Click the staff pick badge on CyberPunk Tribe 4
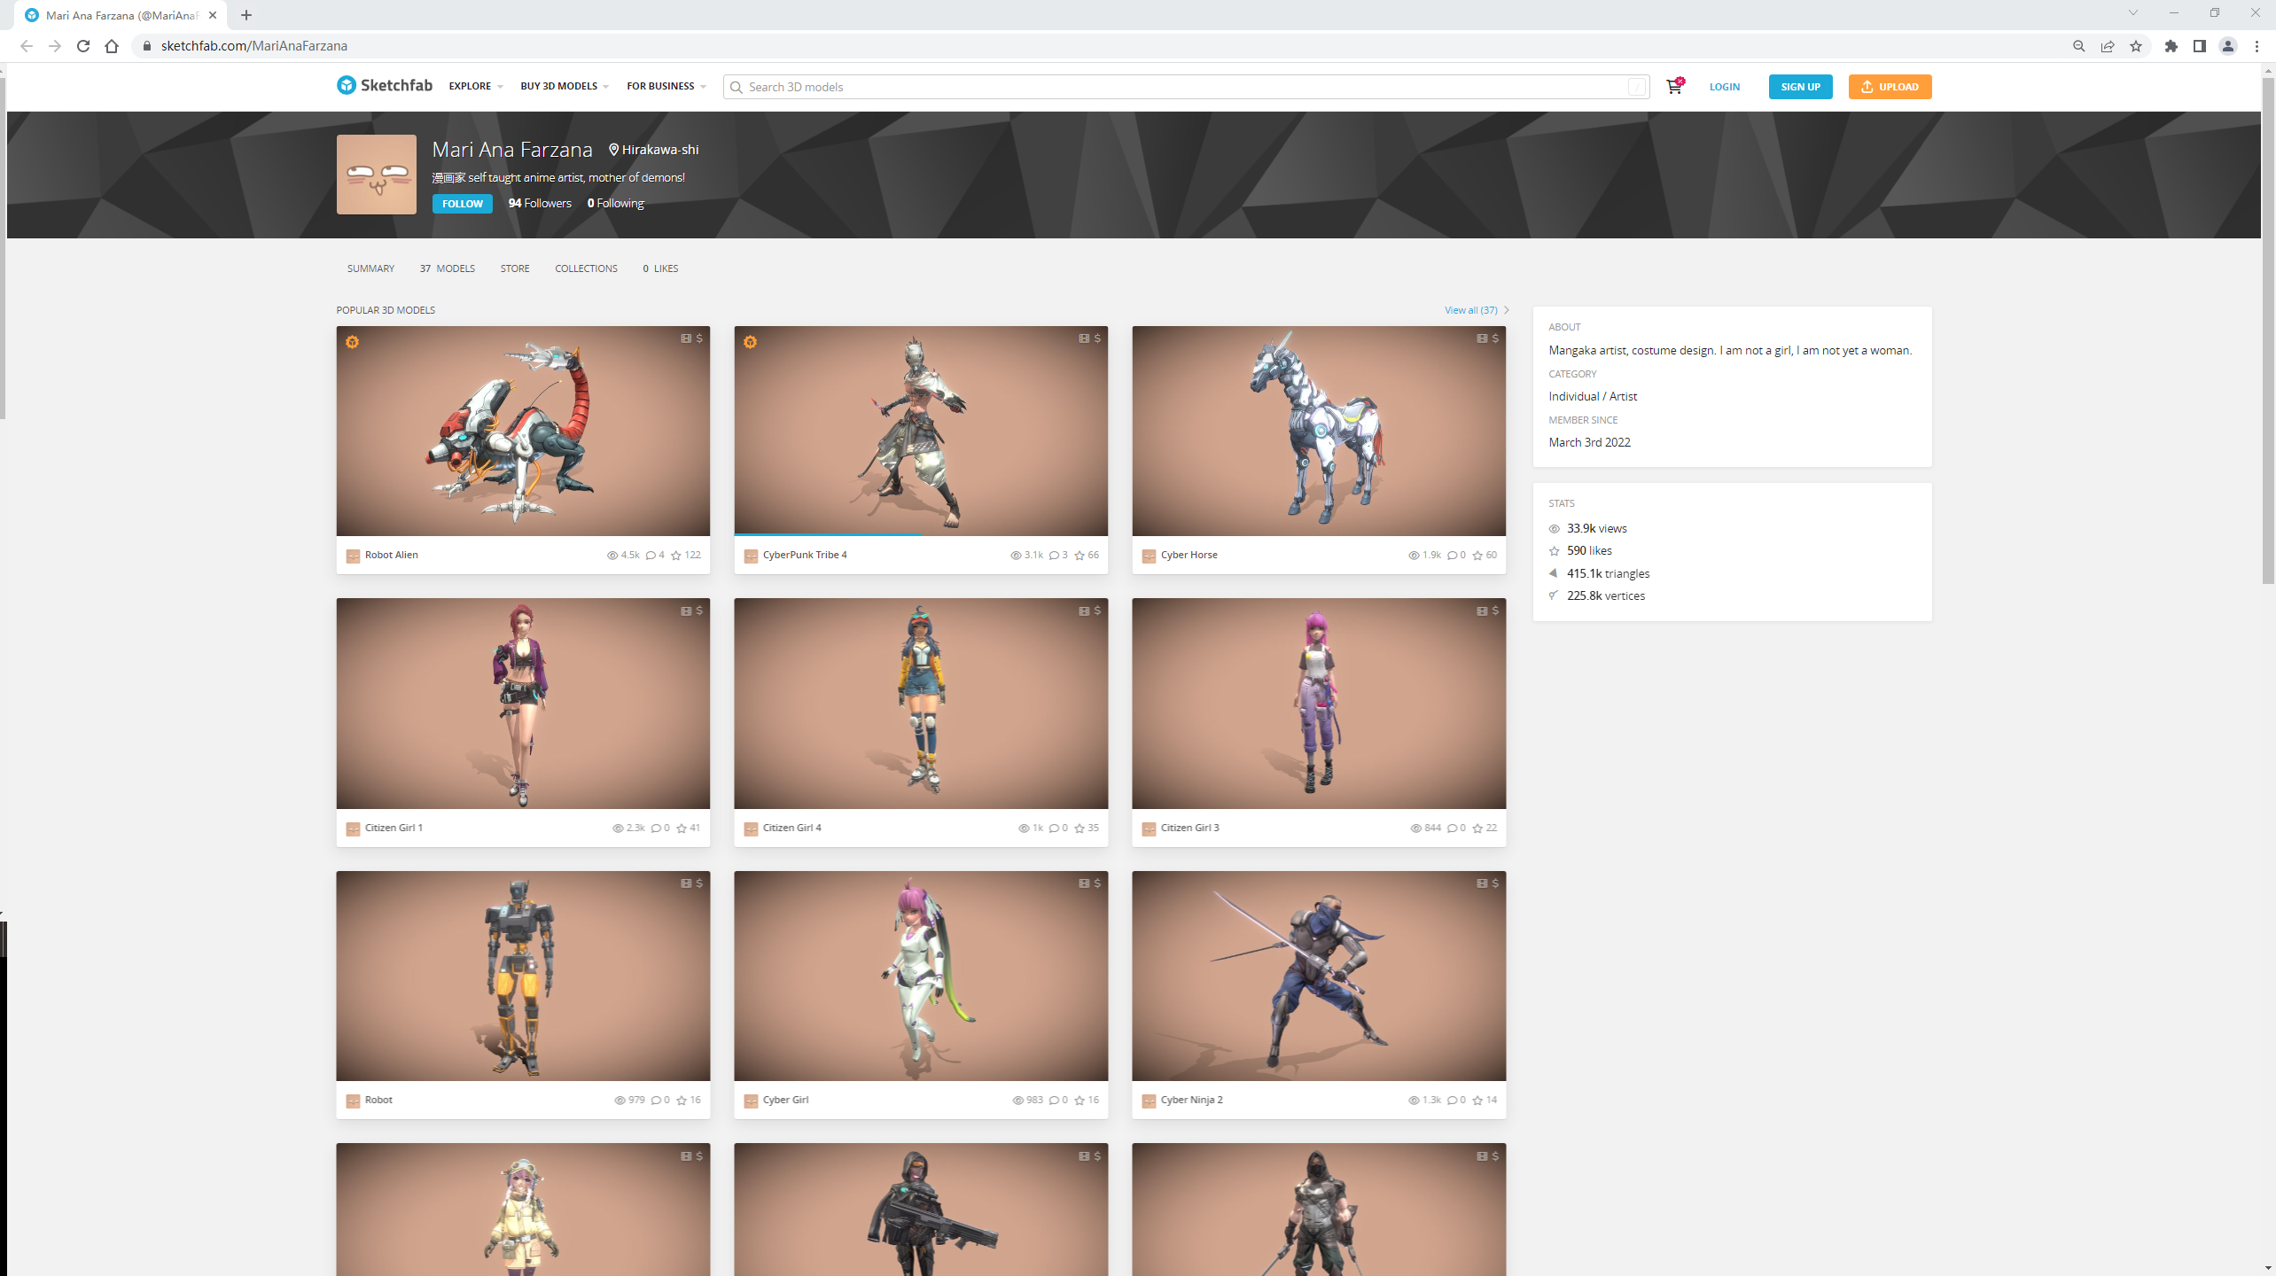 [751, 342]
